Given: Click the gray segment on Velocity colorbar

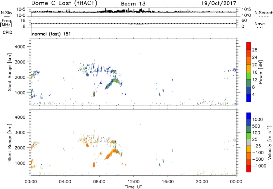Looking at the screenshot, I should (249, 143).
